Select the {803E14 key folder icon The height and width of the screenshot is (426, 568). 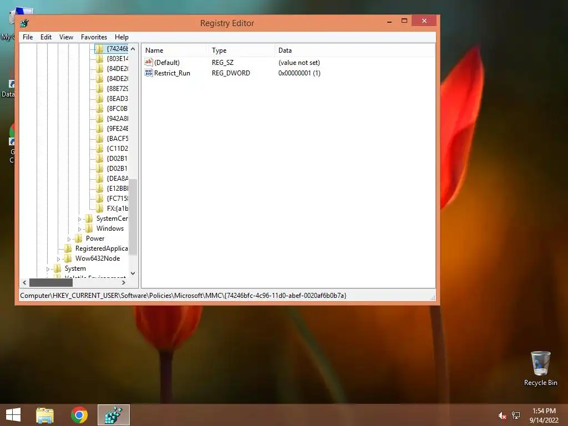pyautogui.click(x=100, y=59)
